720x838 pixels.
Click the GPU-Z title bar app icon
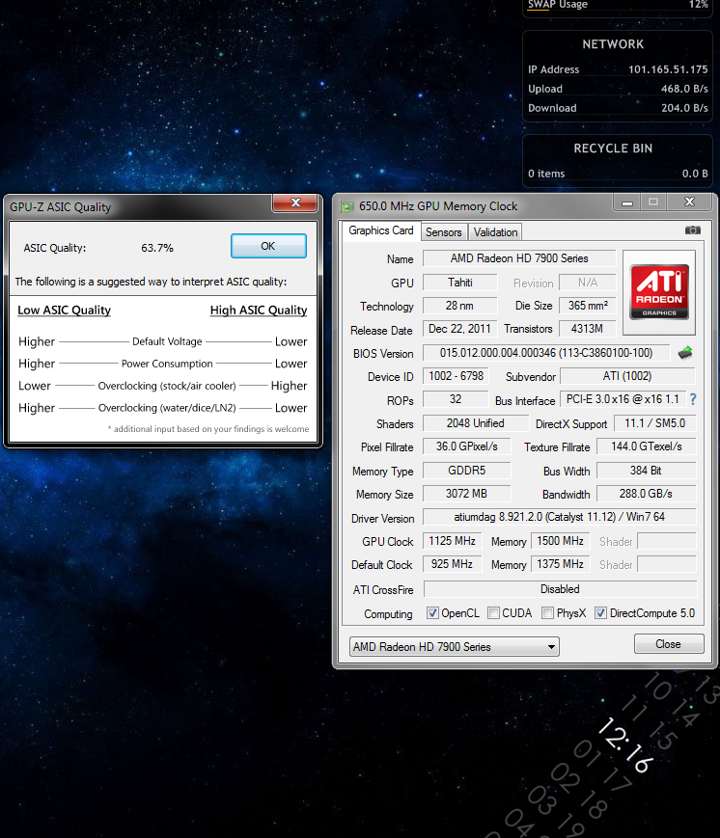pos(347,206)
